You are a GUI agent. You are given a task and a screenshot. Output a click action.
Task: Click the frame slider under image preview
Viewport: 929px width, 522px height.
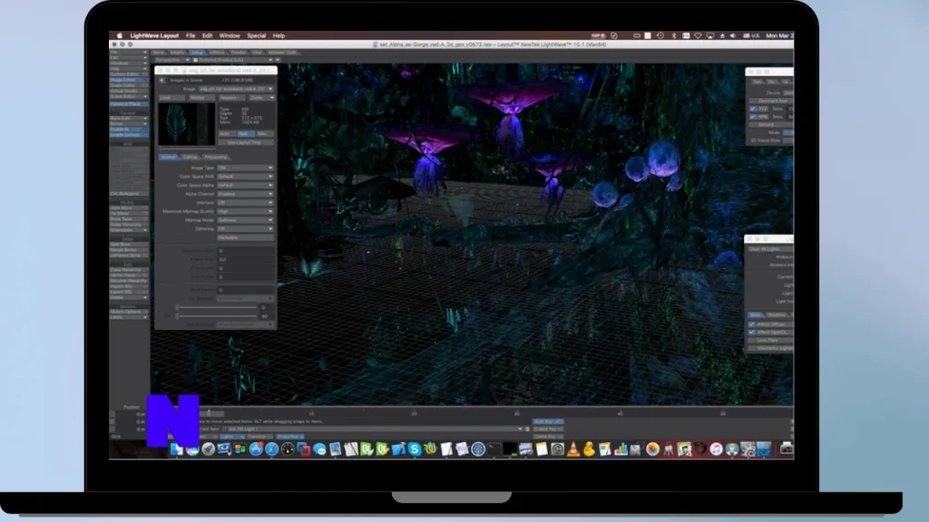pyautogui.click(x=187, y=149)
